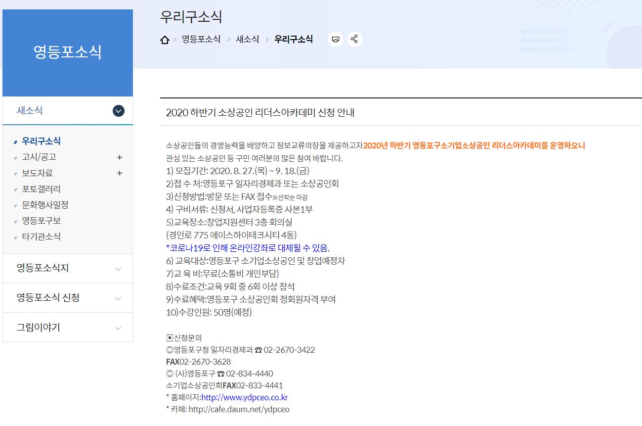Expand the 그림이야기 chevron
The width and height of the screenshot is (642, 426).
coord(118,329)
